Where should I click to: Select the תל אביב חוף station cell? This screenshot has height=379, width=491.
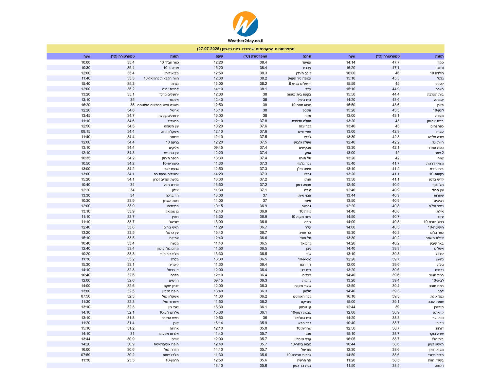pyautogui.click(x=169, y=254)
